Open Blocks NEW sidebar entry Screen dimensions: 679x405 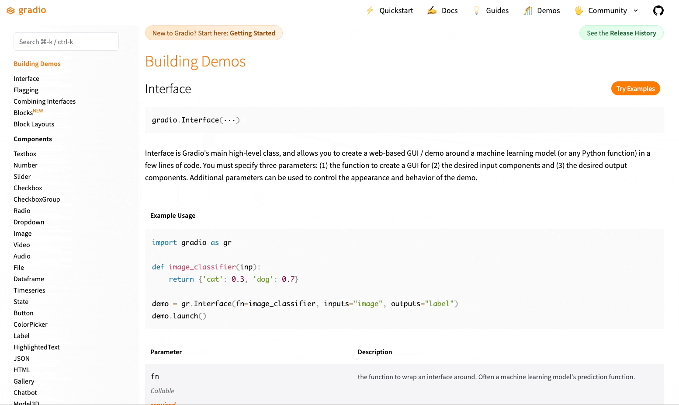point(28,112)
